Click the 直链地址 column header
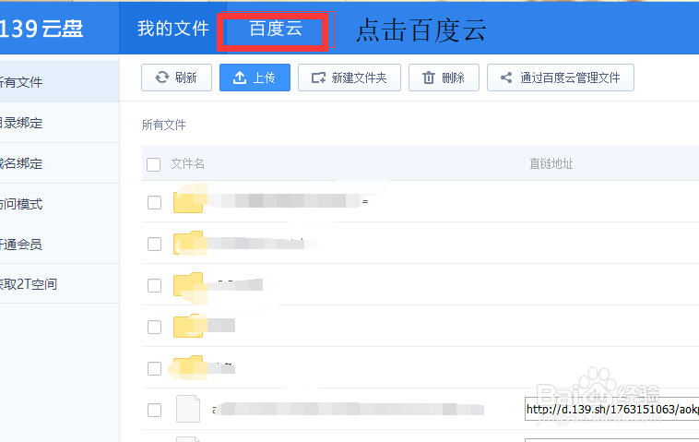699x442 pixels. click(551, 163)
